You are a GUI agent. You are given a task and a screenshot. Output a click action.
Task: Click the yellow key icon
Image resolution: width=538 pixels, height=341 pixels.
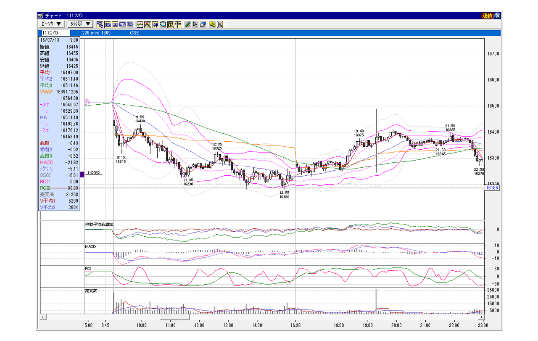click(x=212, y=24)
